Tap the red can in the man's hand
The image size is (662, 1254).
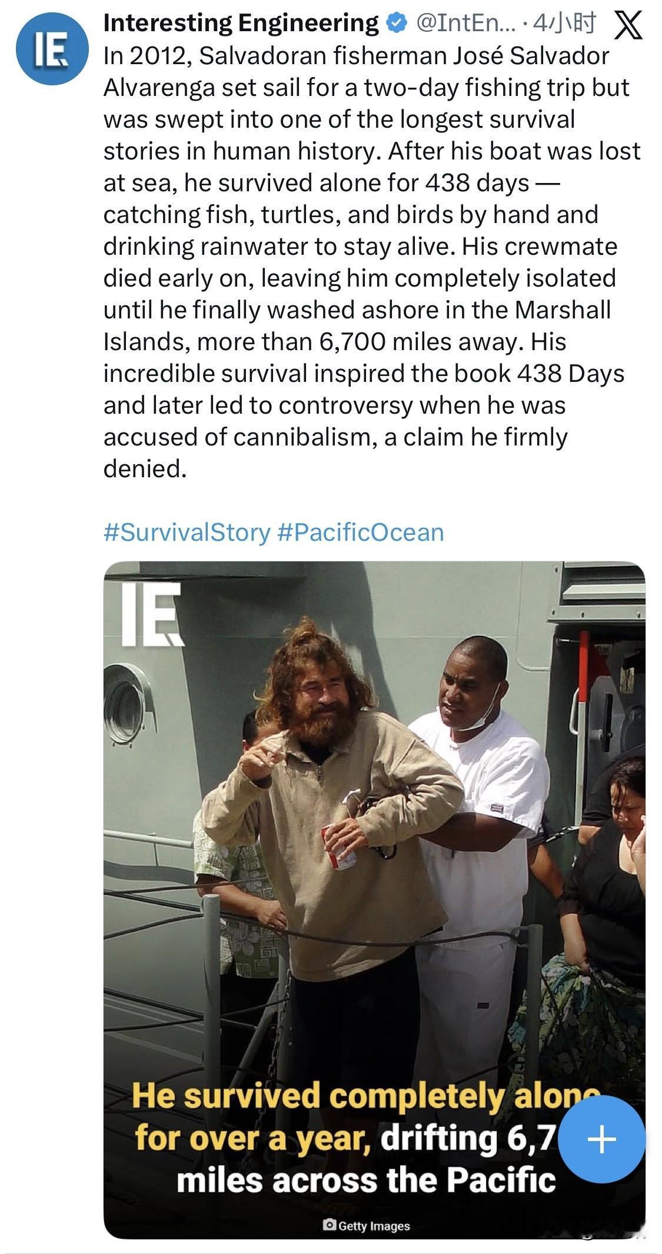click(338, 847)
